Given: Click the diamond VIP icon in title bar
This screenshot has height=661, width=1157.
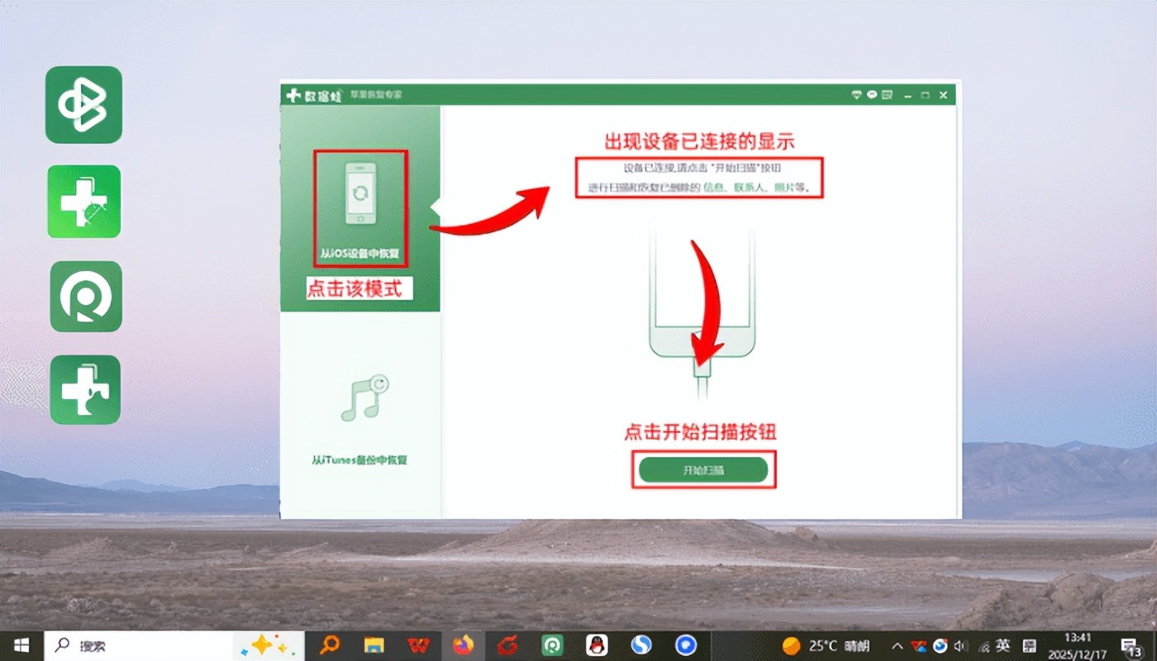Looking at the screenshot, I should pyautogui.click(x=857, y=95).
